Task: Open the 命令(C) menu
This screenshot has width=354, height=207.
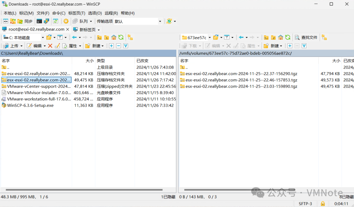Action: (59, 13)
